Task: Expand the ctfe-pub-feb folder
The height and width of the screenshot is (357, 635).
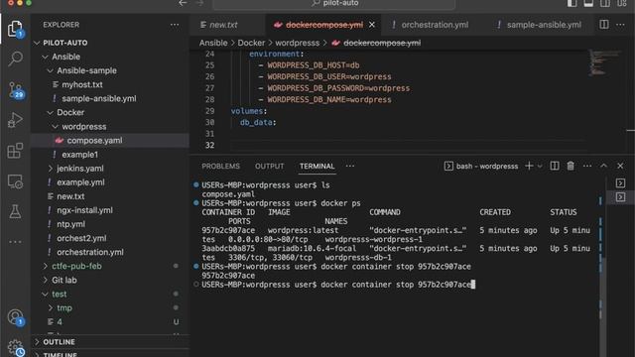Action: 45,267
